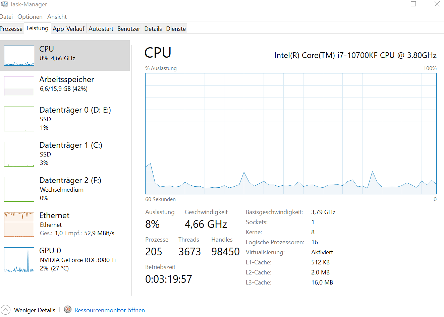Image resolution: width=444 pixels, height=317 pixels.
Task: Open the Arbeitsspeicher performance panel
Action: pos(65,86)
